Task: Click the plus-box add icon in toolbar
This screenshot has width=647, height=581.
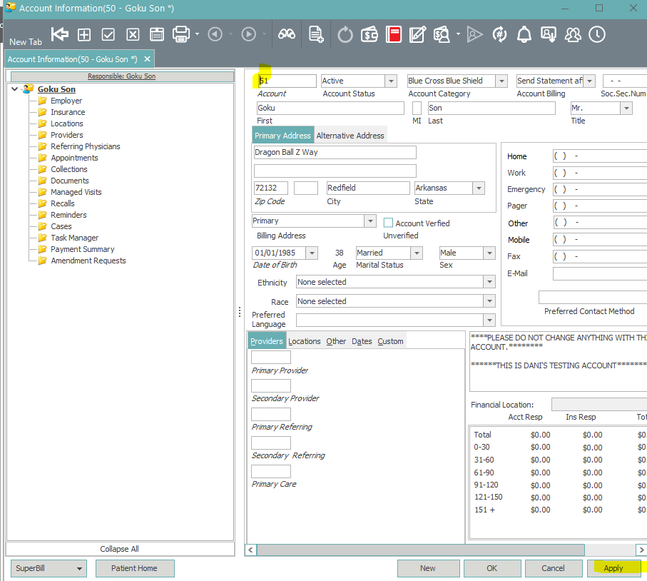Action: tap(84, 34)
